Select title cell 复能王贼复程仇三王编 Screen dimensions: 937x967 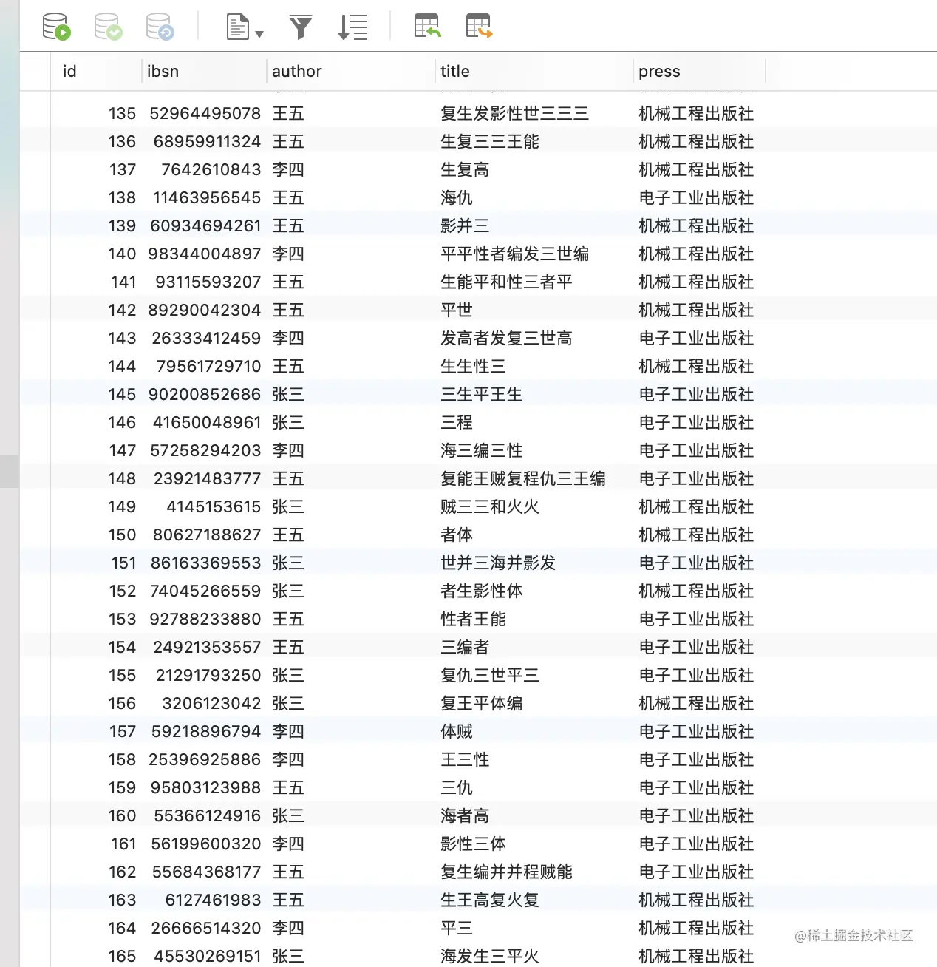tap(523, 479)
